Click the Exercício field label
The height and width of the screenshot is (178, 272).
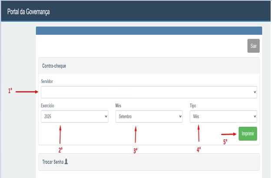(48, 105)
